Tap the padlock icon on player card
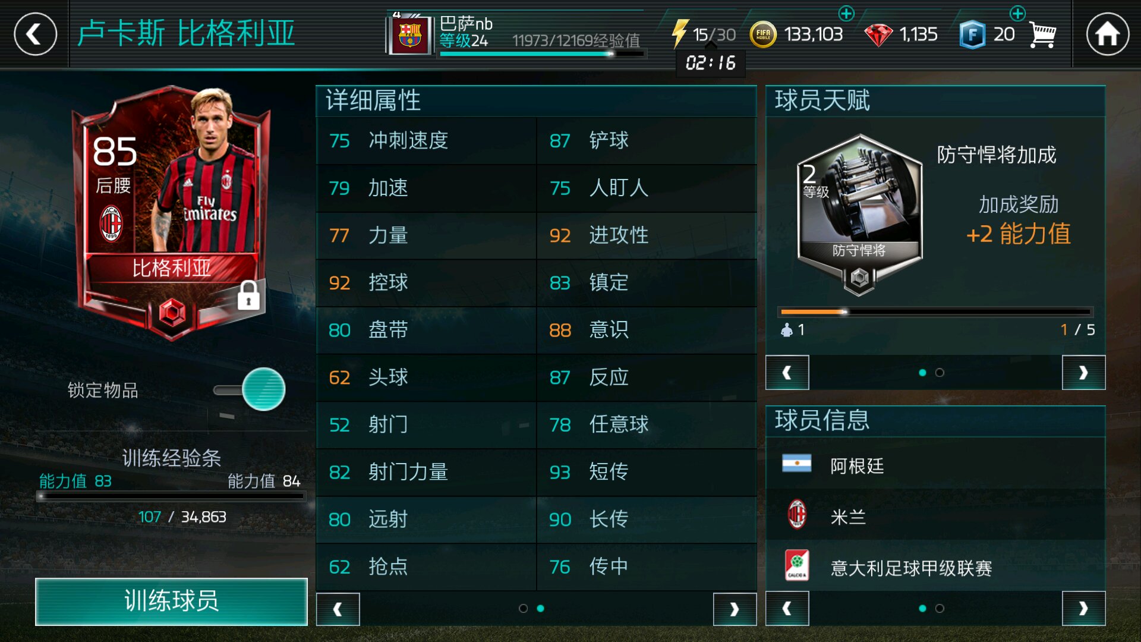The width and height of the screenshot is (1141, 642). coord(248,295)
